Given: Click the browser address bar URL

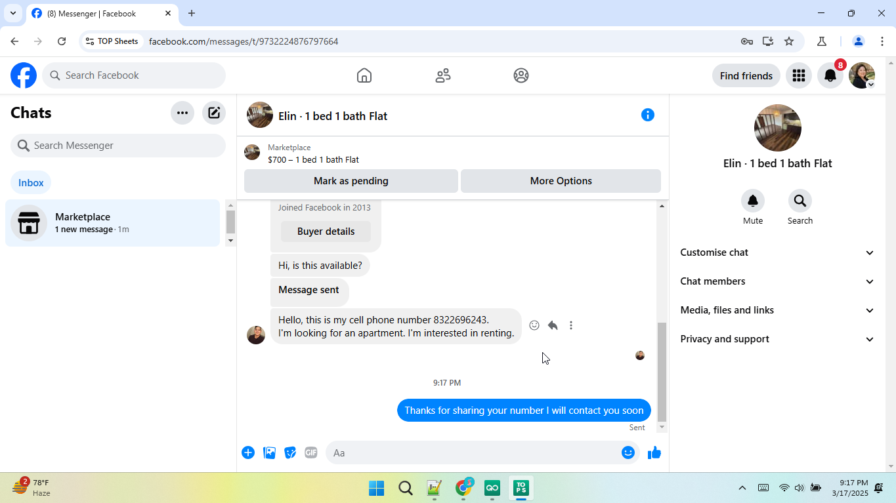Looking at the screenshot, I should click(244, 41).
